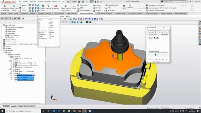Expand the Geometrie tree node
The image size is (201, 113).
[2, 46]
